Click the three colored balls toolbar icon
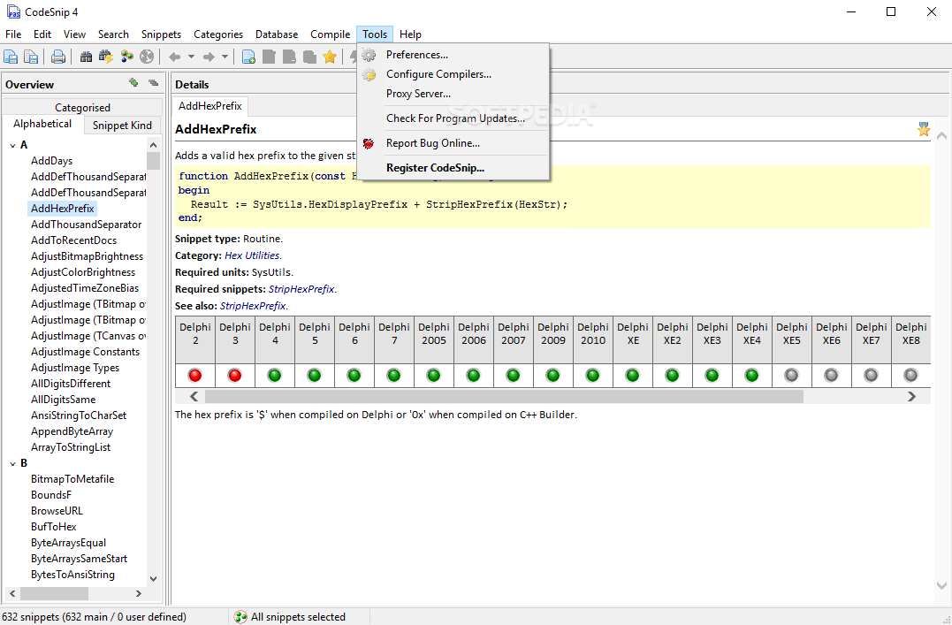 (x=127, y=57)
